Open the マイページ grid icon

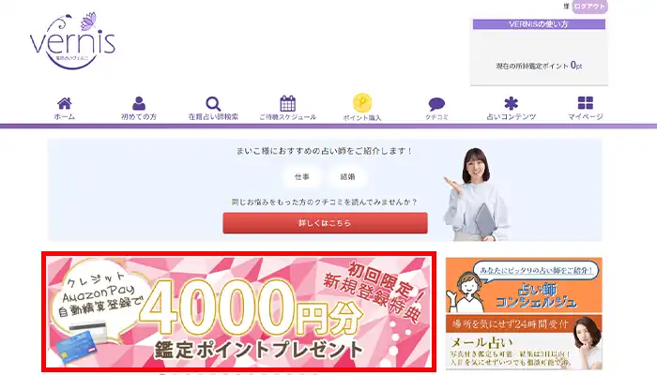(x=586, y=102)
